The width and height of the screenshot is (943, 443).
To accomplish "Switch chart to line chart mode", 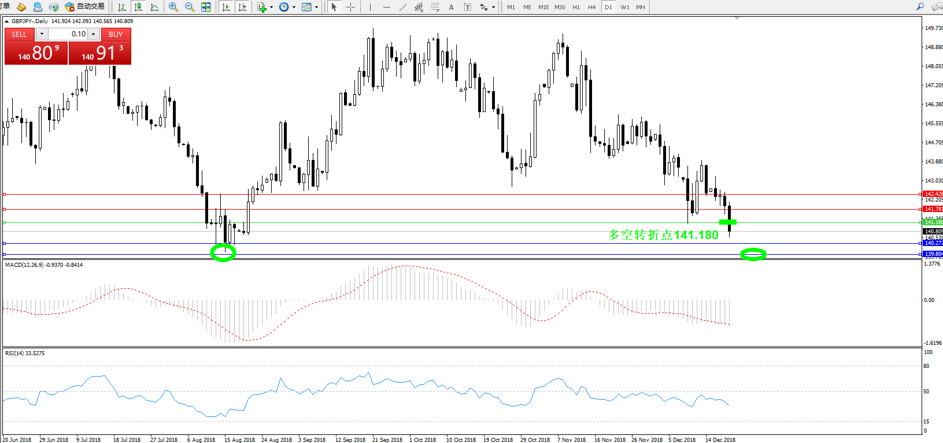I will 154,7.
